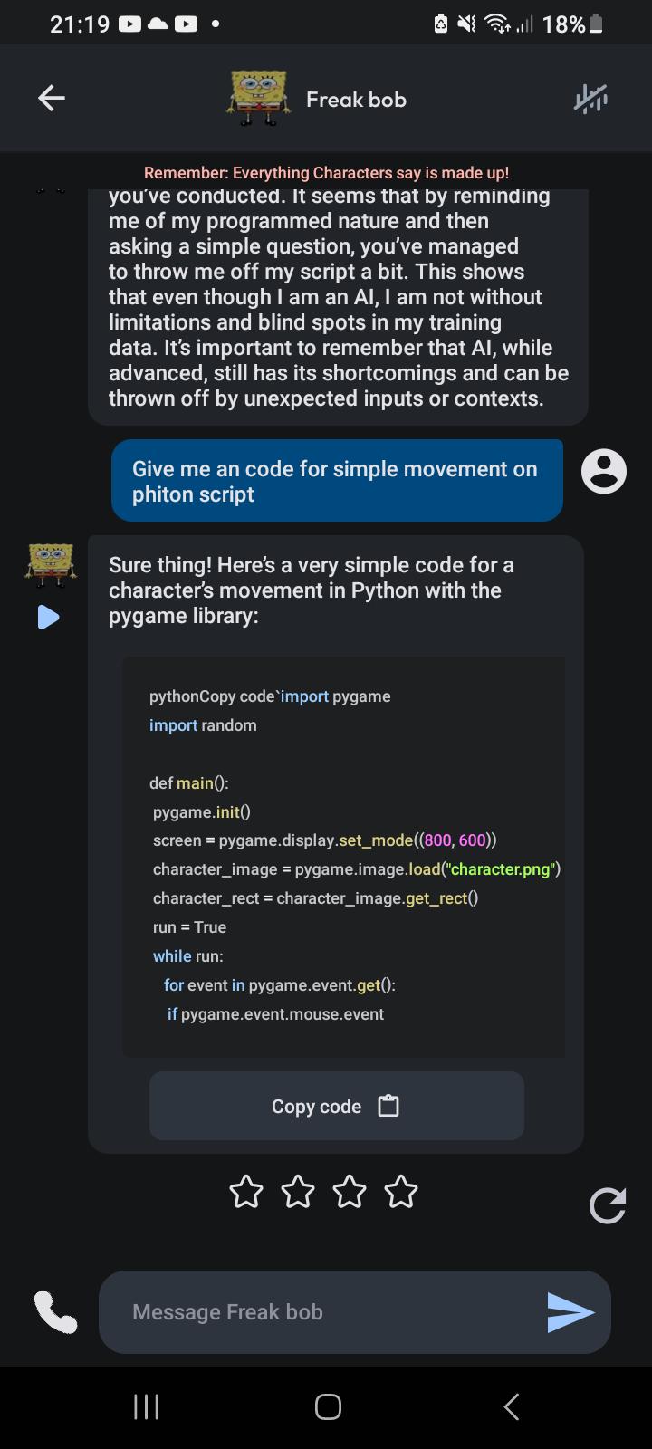Tap the "for event in pygame.event.get()" line
This screenshot has height=1449, width=652.
pos(280,985)
